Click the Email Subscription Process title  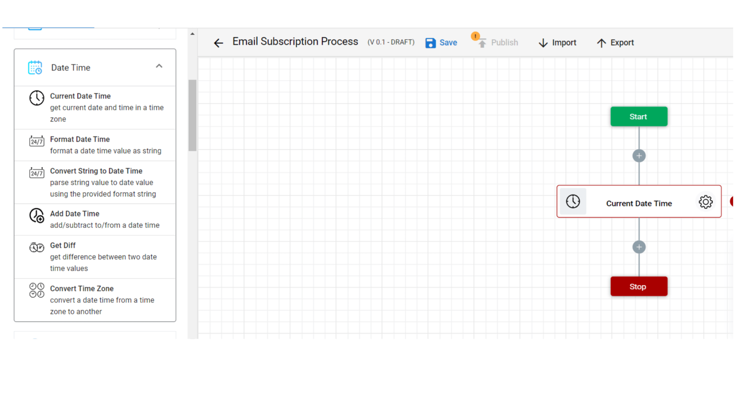(295, 42)
